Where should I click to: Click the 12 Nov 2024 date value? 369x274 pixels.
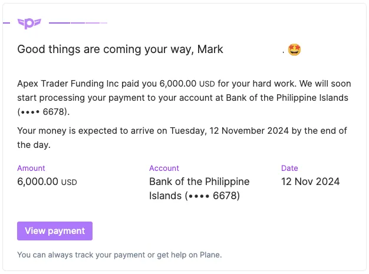point(311,181)
